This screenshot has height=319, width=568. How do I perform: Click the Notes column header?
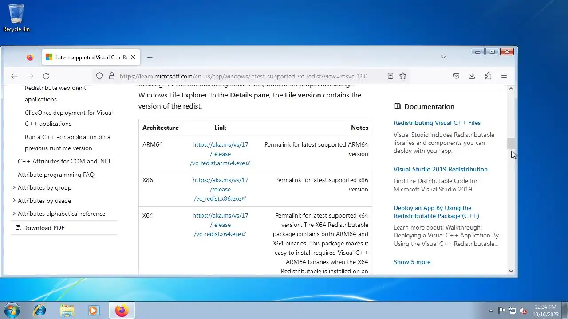point(359,128)
